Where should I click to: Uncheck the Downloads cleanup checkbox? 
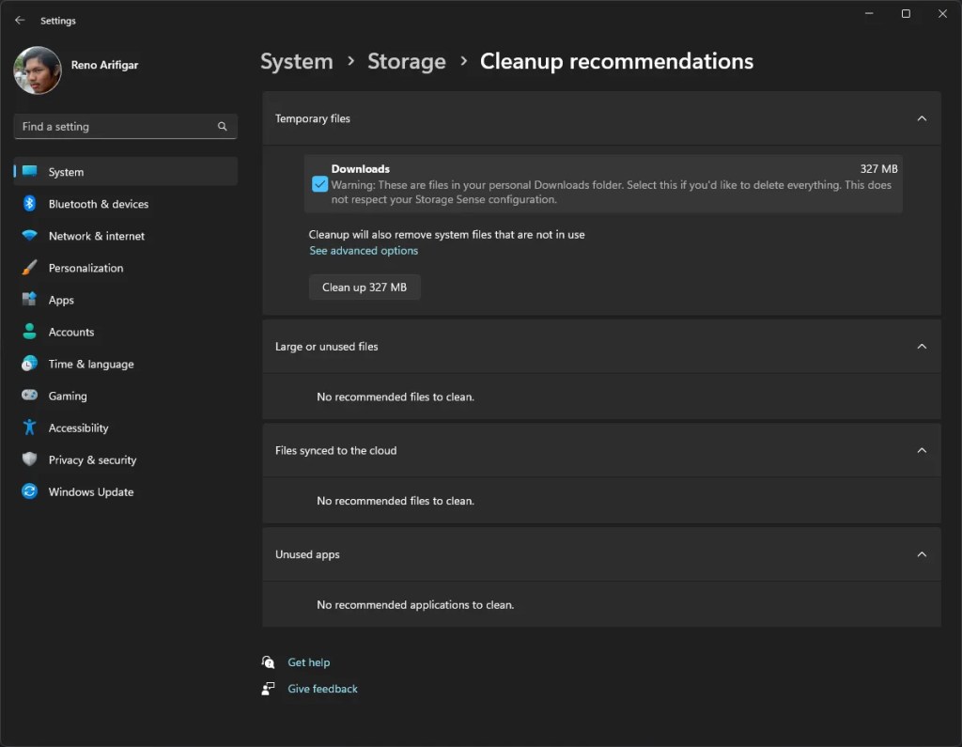319,184
